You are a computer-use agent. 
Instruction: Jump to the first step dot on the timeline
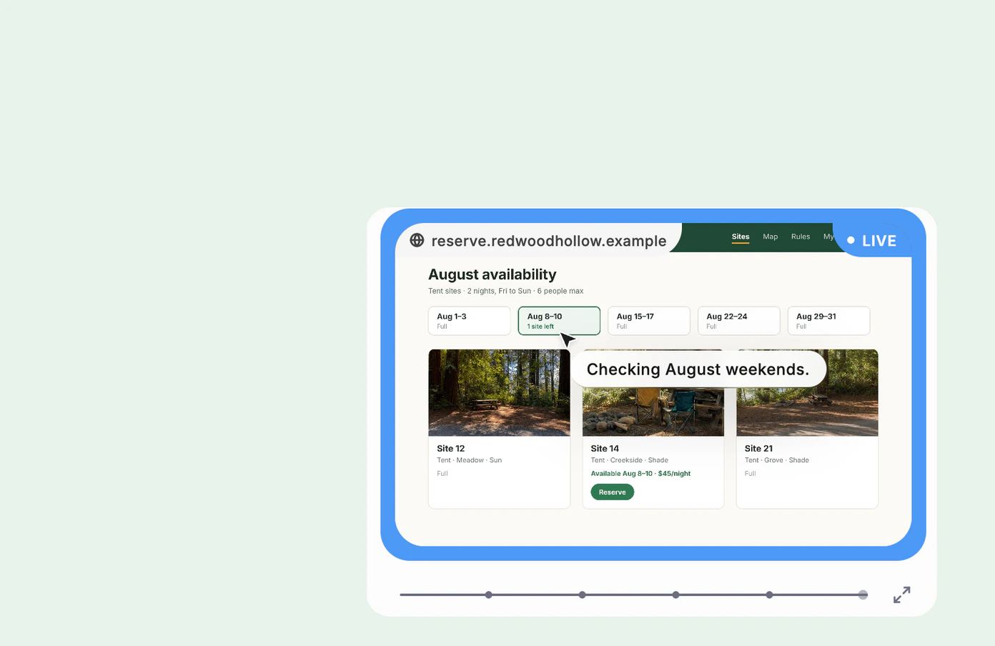click(x=489, y=595)
